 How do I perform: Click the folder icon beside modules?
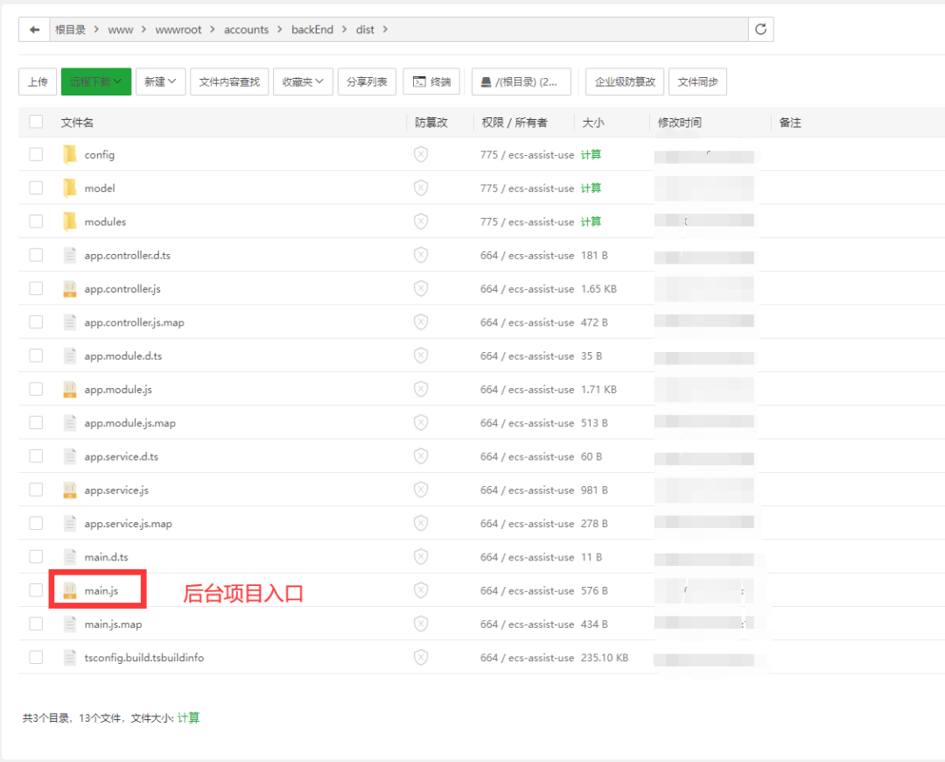[69, 221]
